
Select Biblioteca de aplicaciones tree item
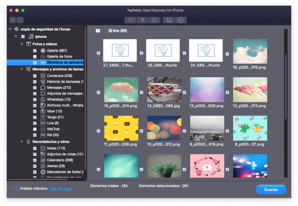65,62
